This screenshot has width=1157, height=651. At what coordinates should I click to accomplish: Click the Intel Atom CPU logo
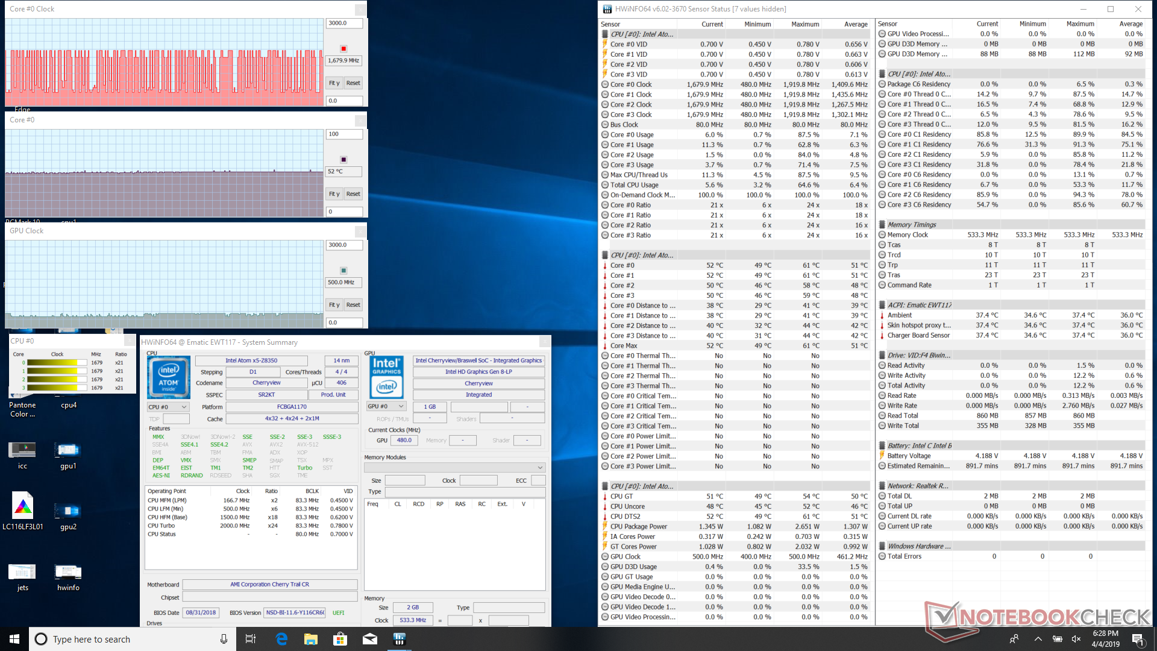coord(169,377)
